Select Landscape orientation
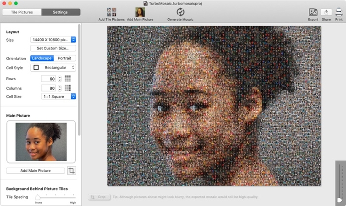 tap(42, 58)
